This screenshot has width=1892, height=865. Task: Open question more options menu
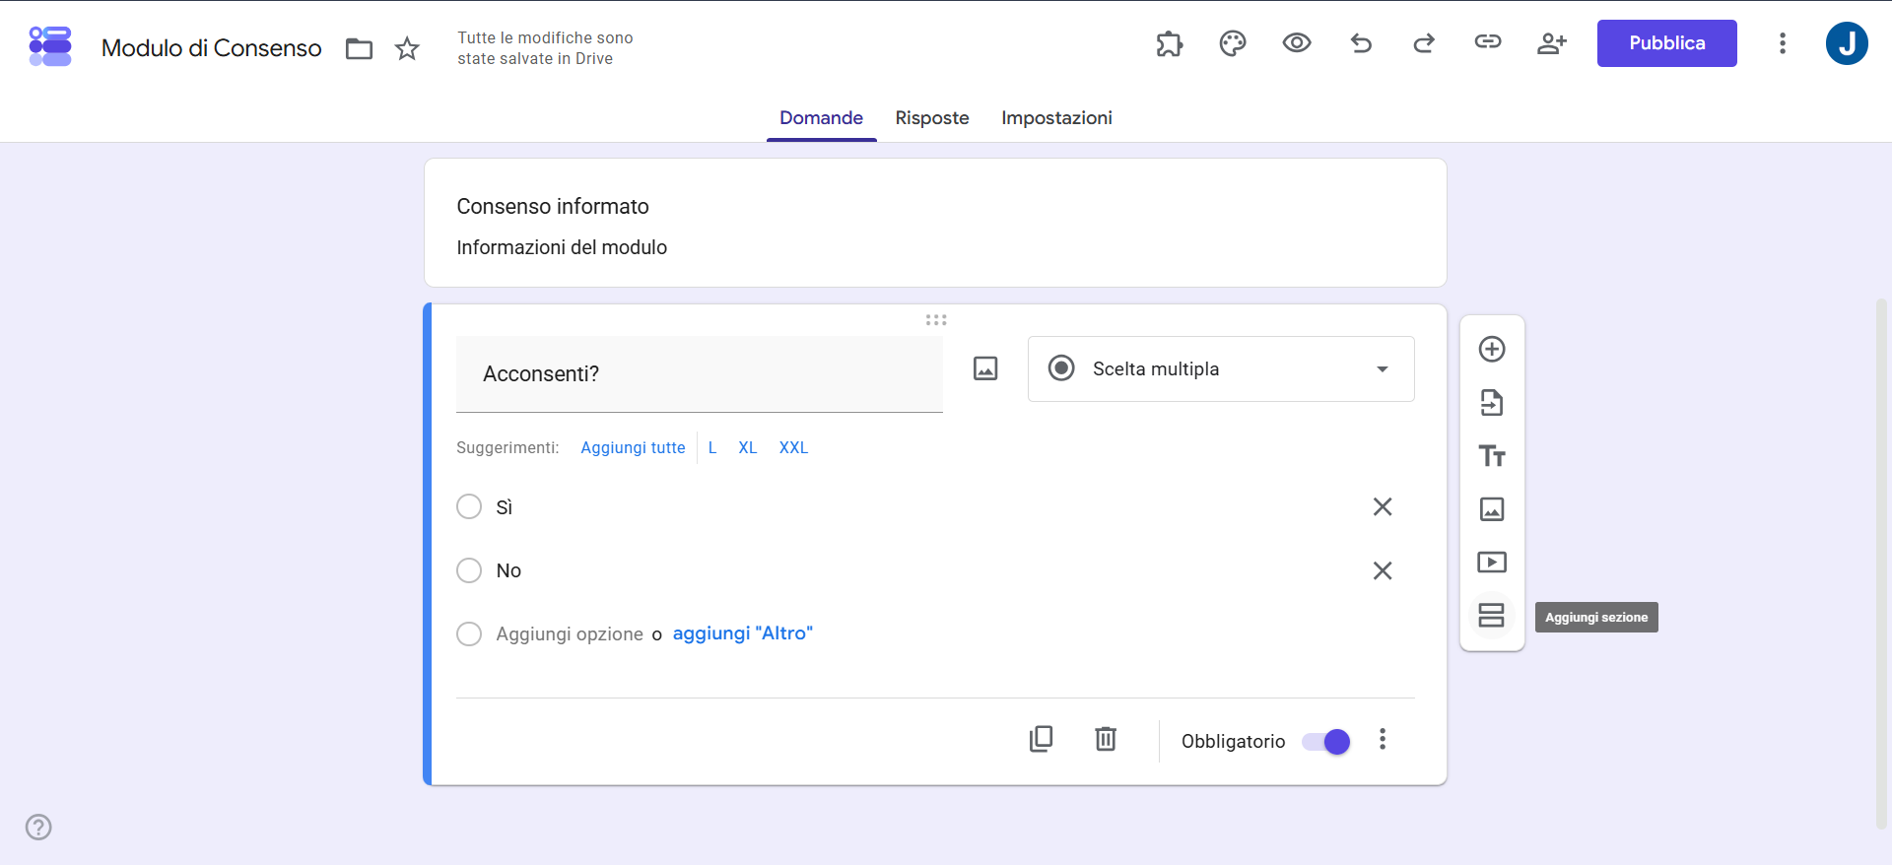1383,739
